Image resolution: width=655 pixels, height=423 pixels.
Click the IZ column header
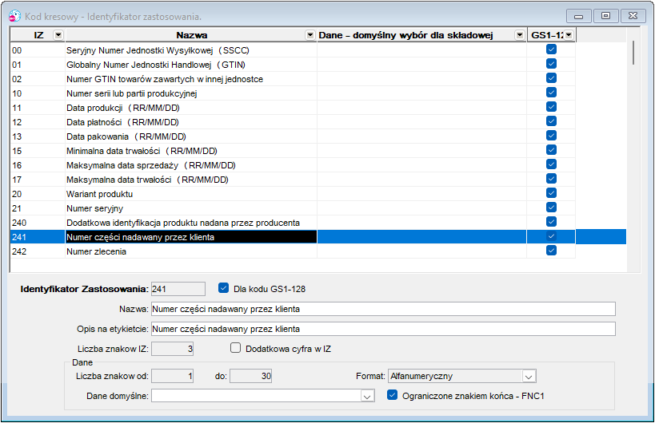point(38,35)
